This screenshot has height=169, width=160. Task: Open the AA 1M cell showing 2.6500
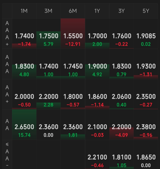[24, 125]
